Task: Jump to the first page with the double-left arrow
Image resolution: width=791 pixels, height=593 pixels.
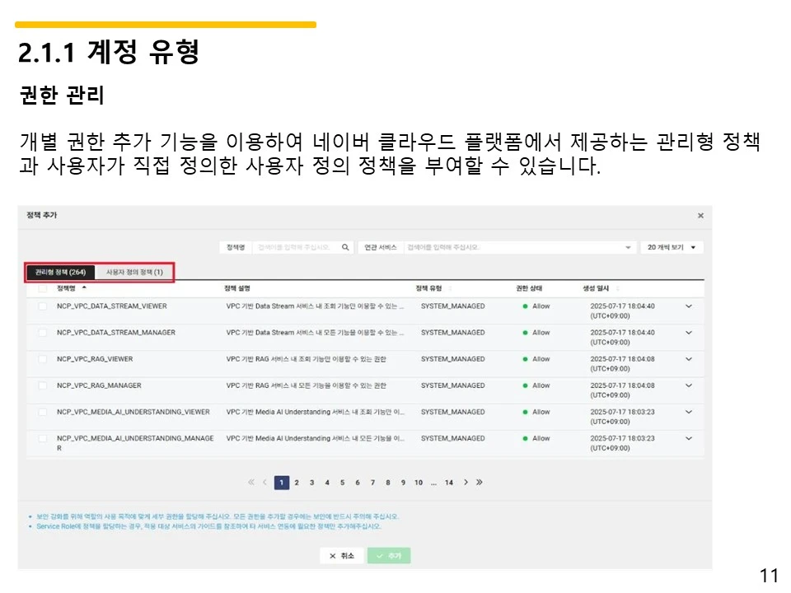Action: (250, 482)
